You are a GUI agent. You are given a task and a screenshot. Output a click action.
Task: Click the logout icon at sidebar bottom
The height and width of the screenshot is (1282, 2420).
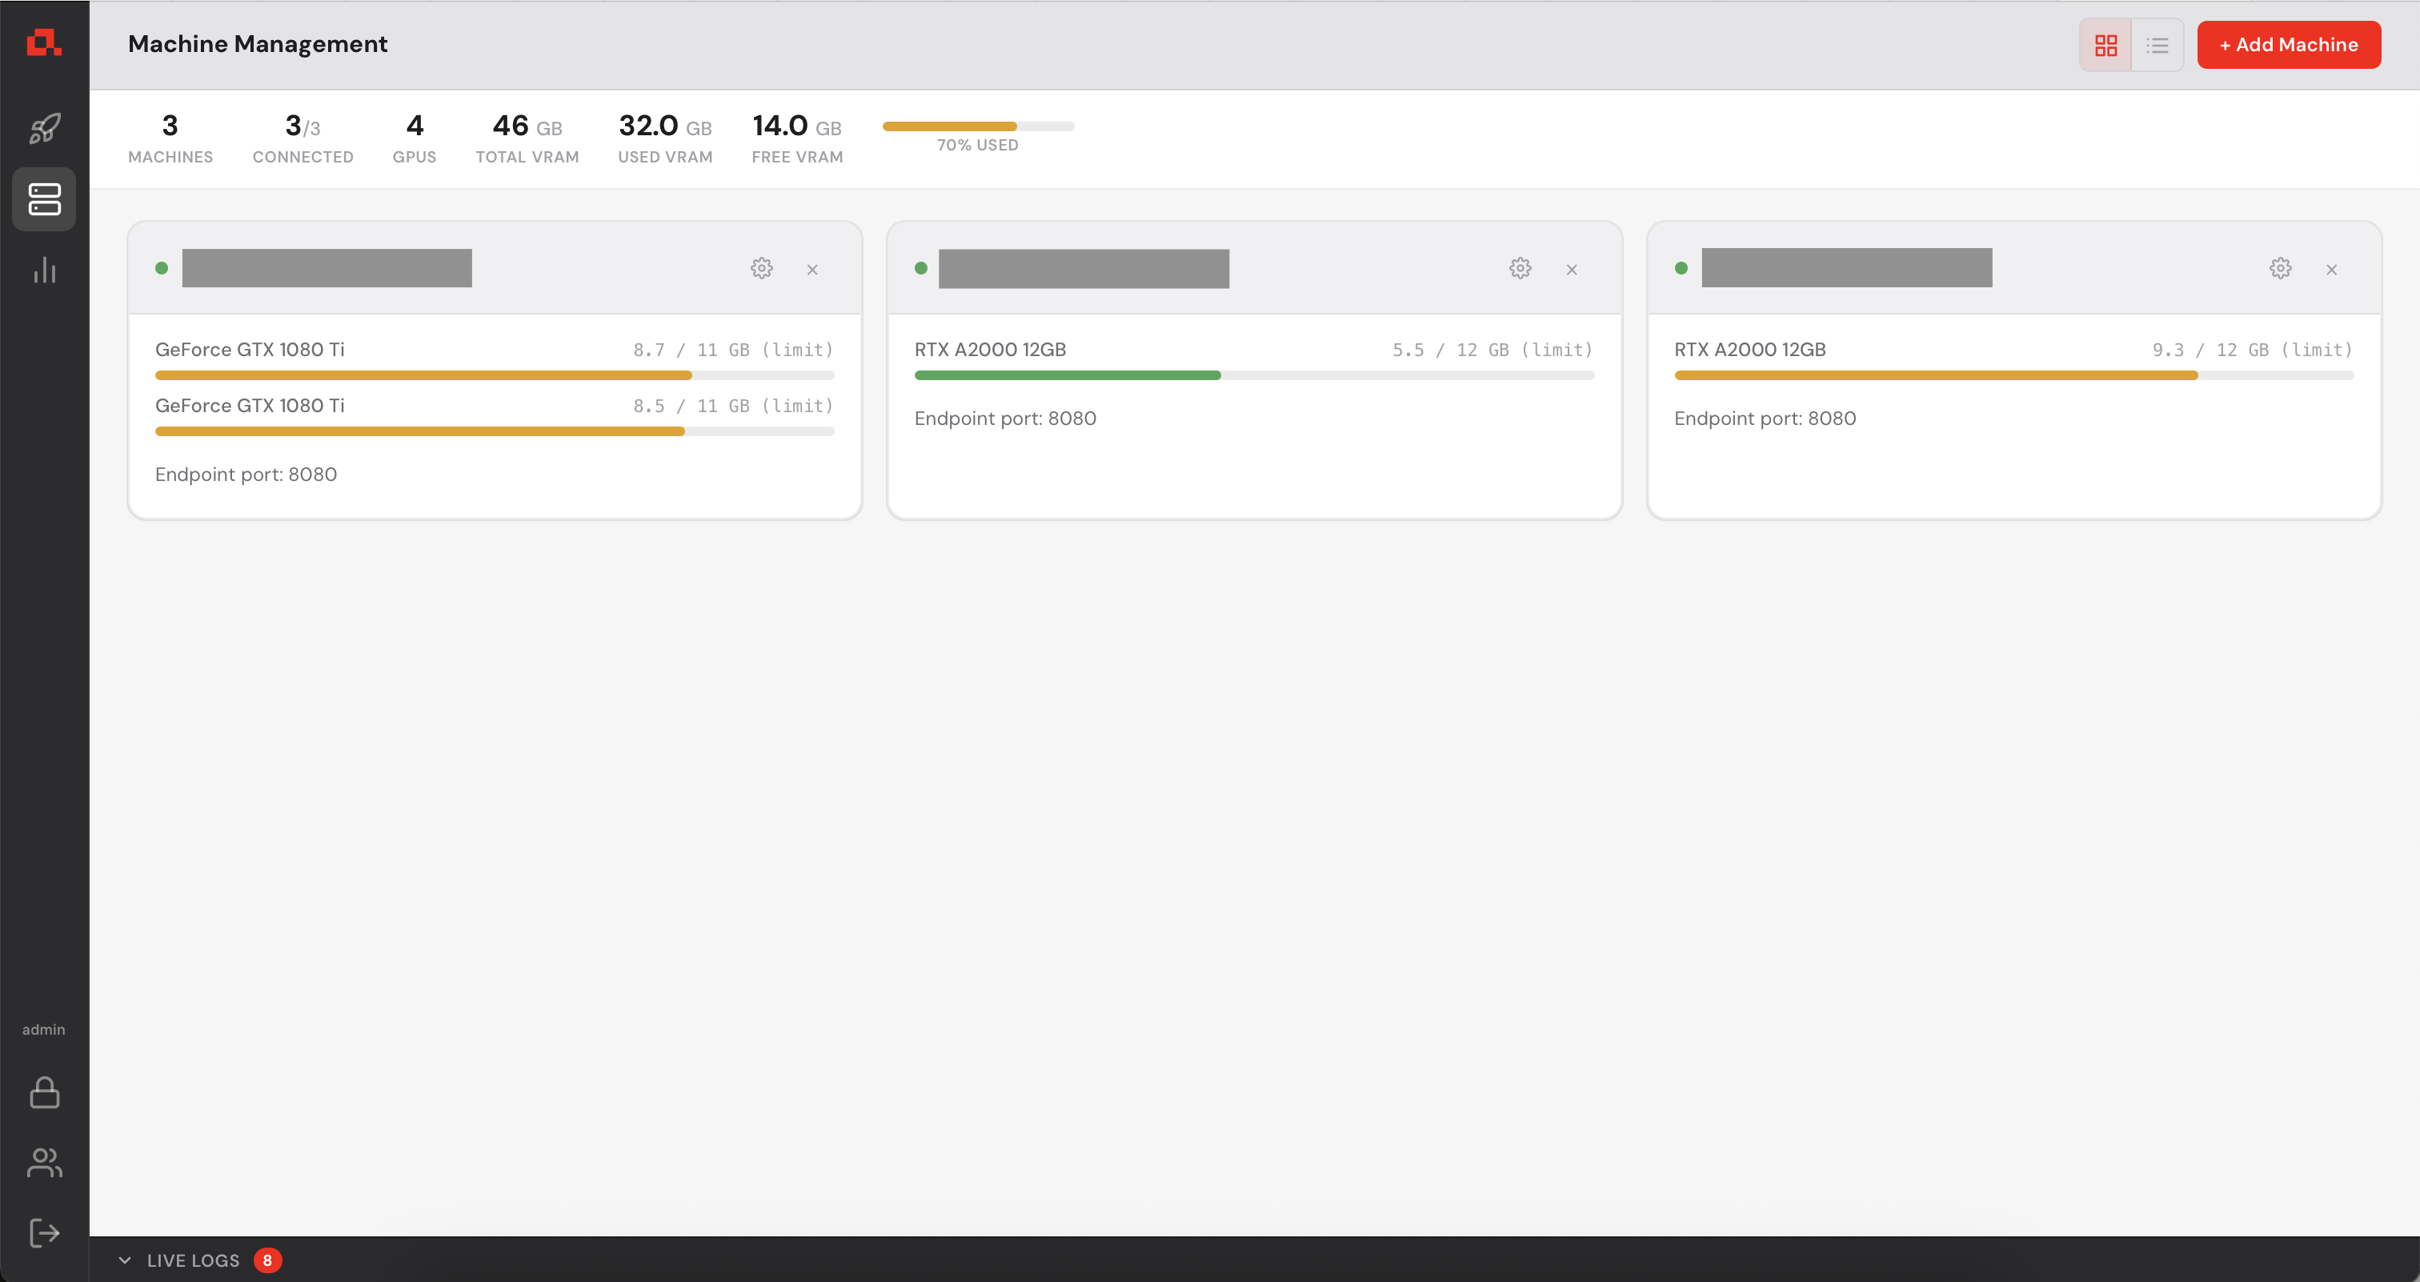point(44,1233)
